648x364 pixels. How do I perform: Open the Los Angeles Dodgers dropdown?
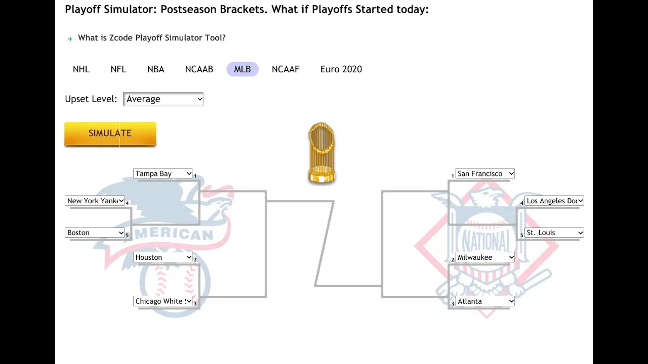pos(554,201)
